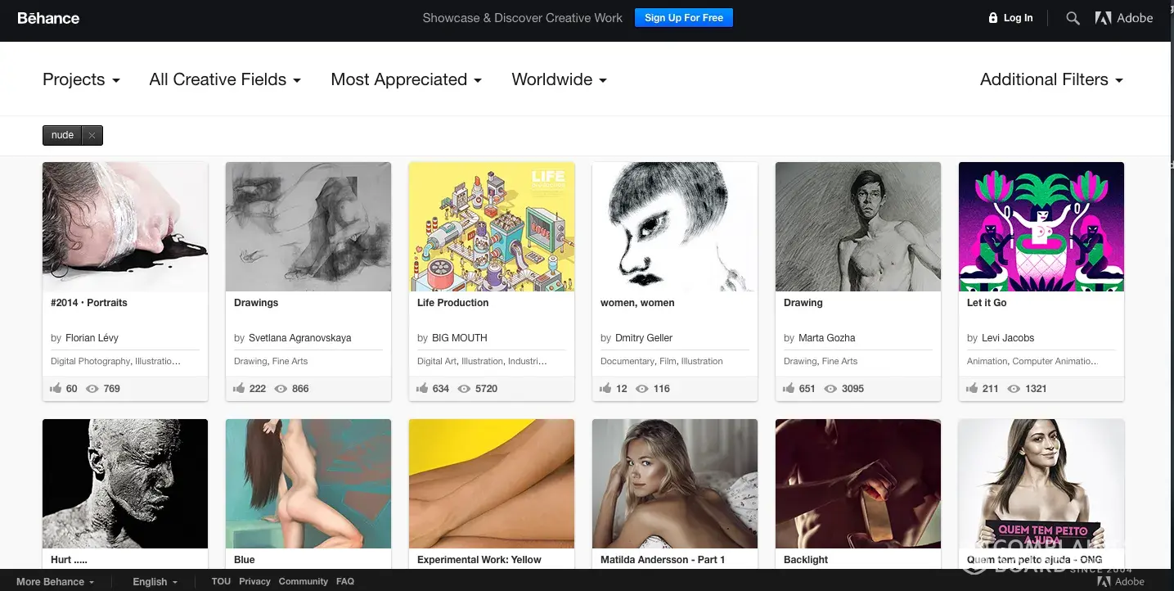Click the Behance logo
1174x591 pixels.
(48, 18)
